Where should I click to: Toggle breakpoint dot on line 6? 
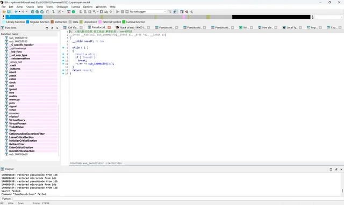63,48
